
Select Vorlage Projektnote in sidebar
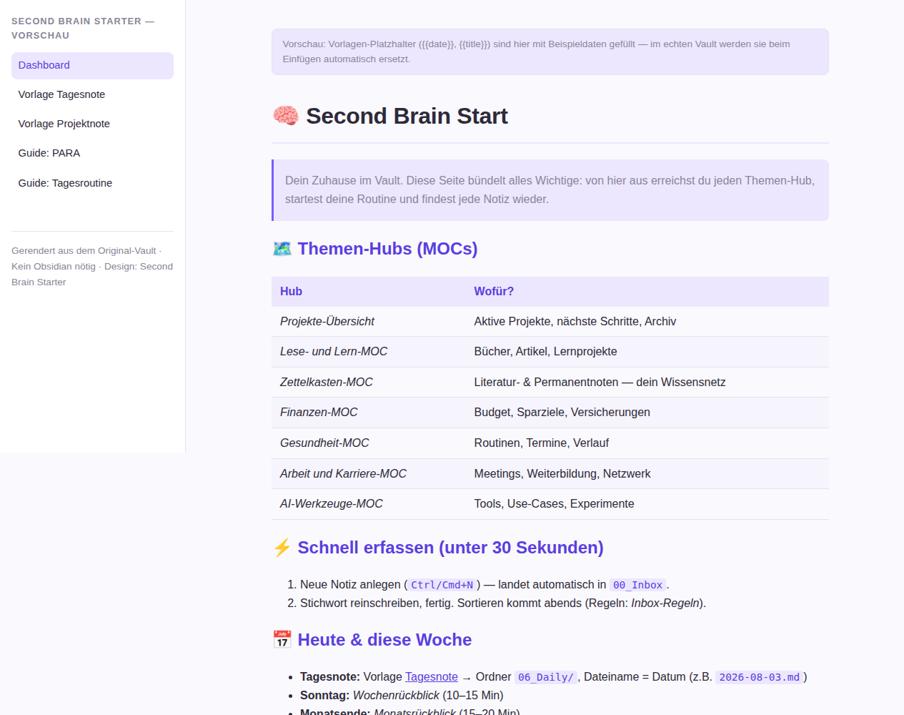click(92, 124)
